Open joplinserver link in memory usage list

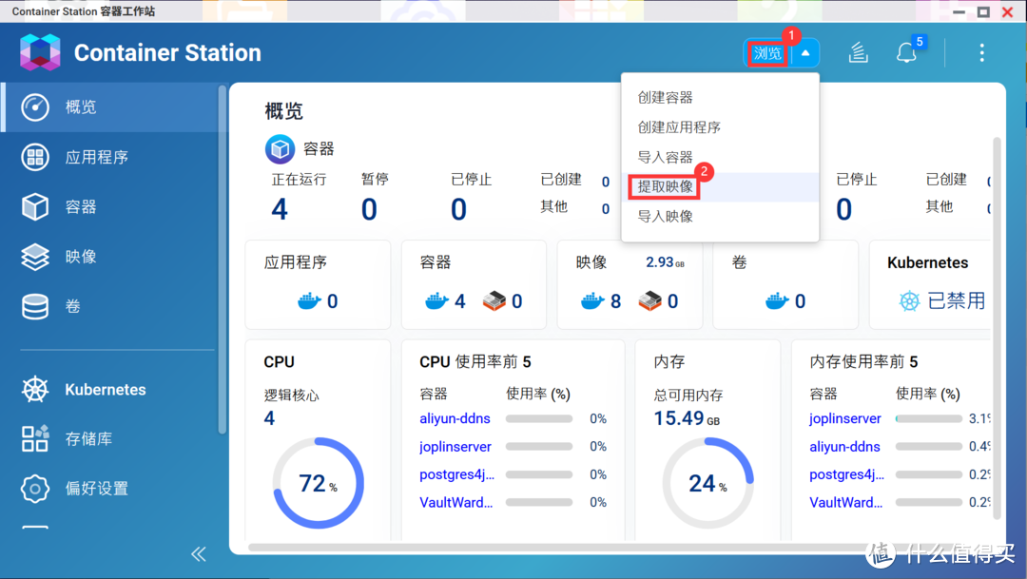tap(845, 418)
